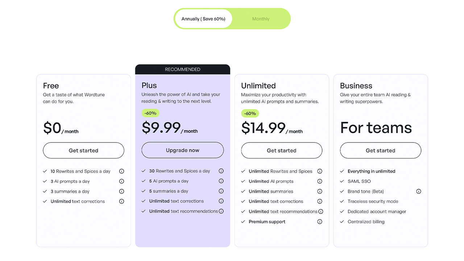Click info icon beside Free plan's AI prompts
The width and height of the screenshot is (464, 261).
pos(122,181)
